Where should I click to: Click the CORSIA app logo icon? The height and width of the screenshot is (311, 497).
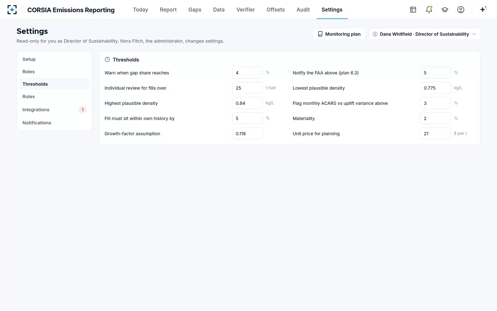[x=12, y=10]
